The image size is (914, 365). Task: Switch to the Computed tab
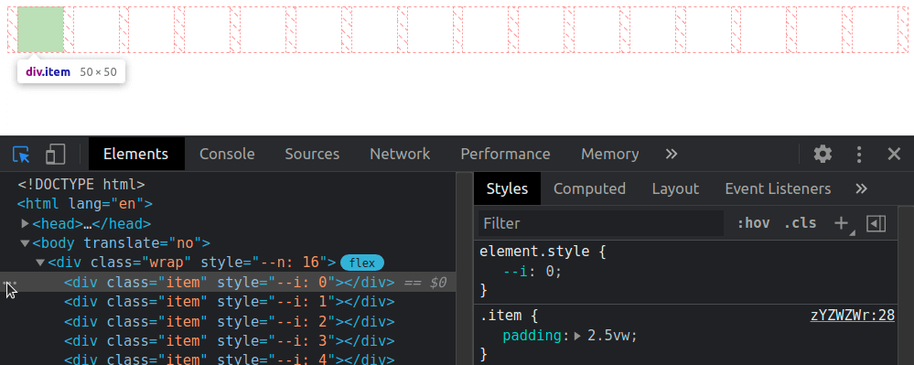coord(589,189)
